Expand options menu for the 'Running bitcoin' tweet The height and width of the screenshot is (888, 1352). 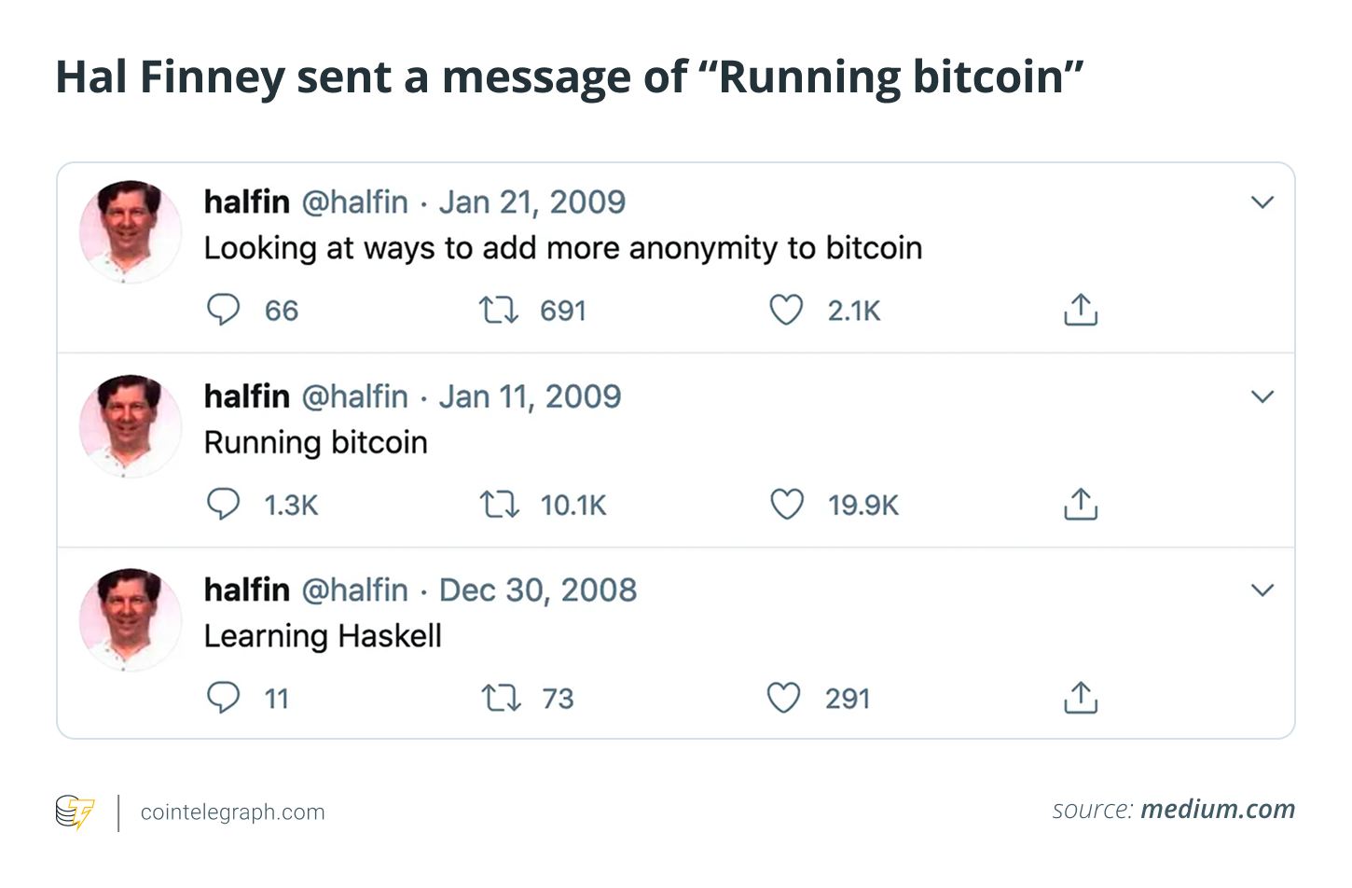(1263, 395)
